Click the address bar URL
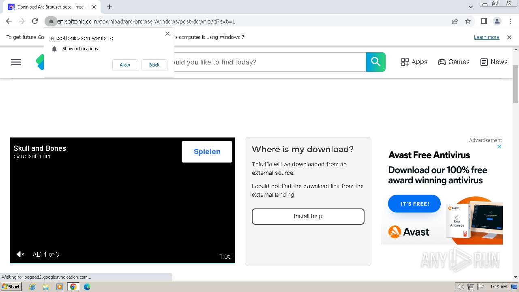Screen dimensions: 519x292 pos(146,21)
